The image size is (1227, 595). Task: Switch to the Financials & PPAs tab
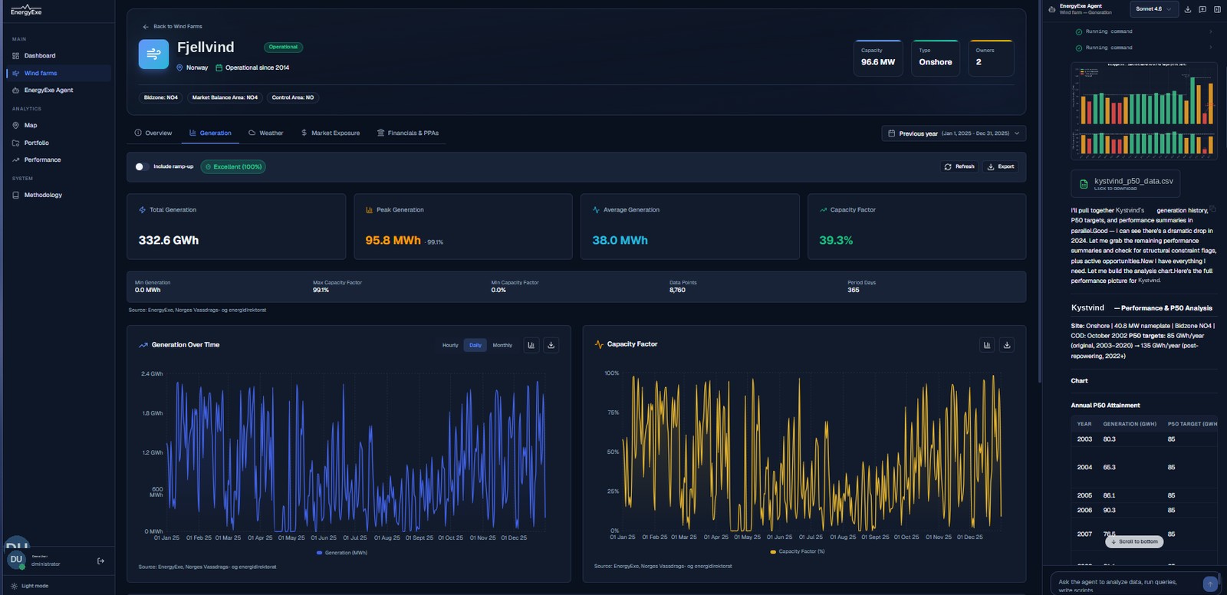[408, 133]
